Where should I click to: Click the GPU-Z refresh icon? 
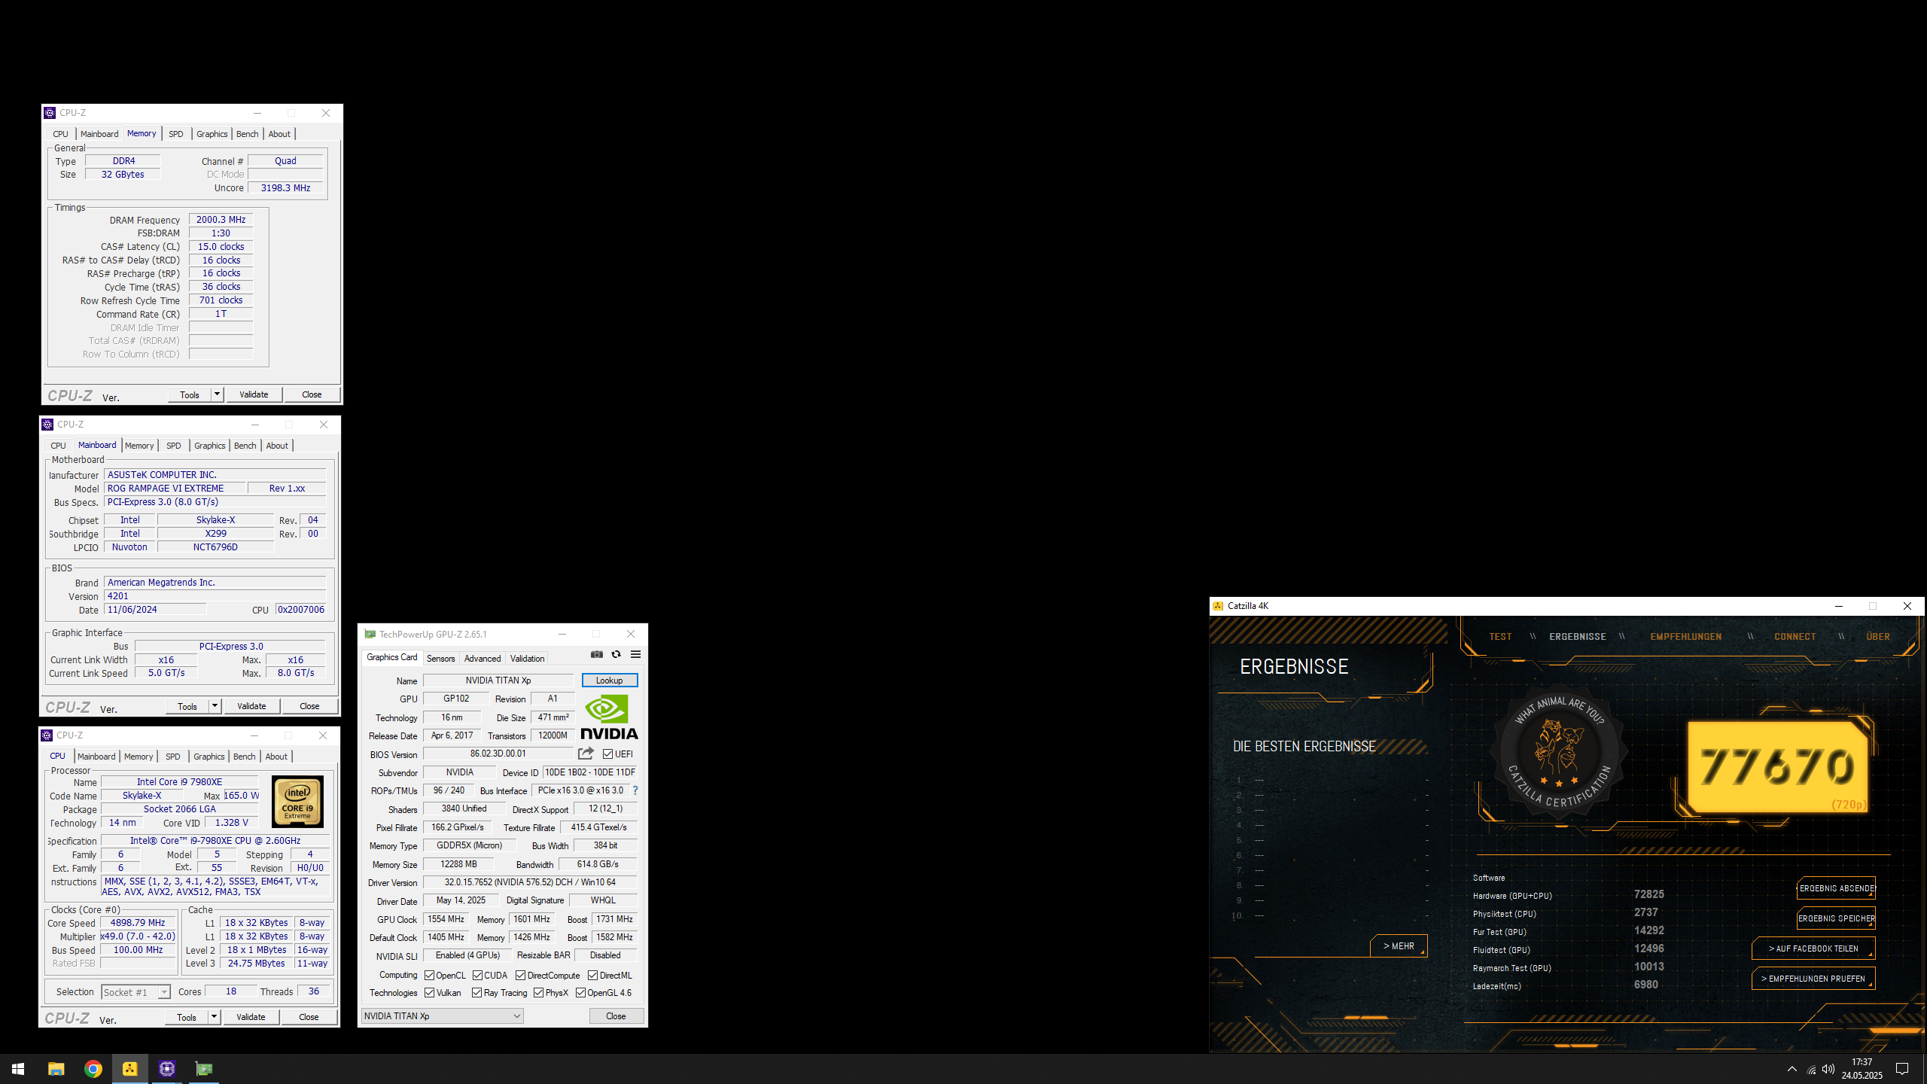point(616,654)
